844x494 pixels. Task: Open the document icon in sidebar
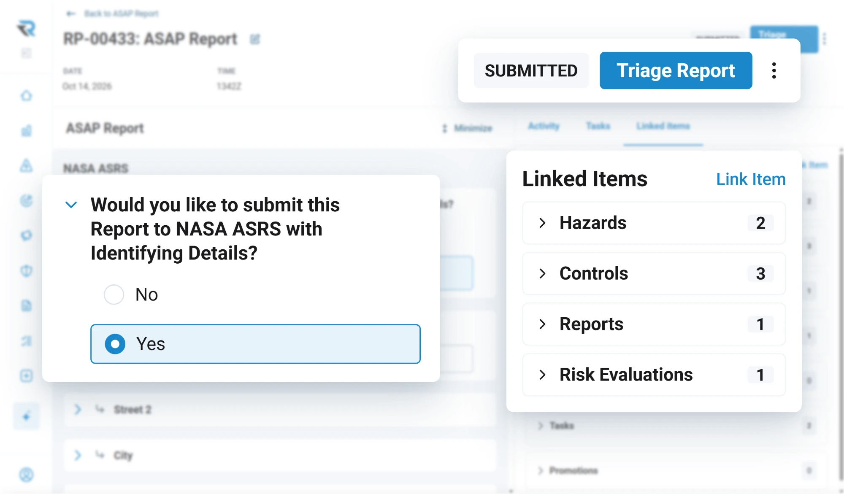(26, 305)
